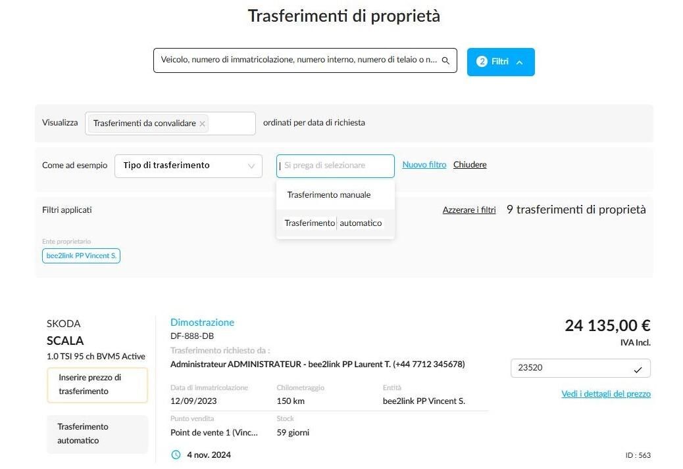Image resolution: width=683 pixels, height=469 pixels.
Task: Click the vehicle search input field
Action: 305,60
